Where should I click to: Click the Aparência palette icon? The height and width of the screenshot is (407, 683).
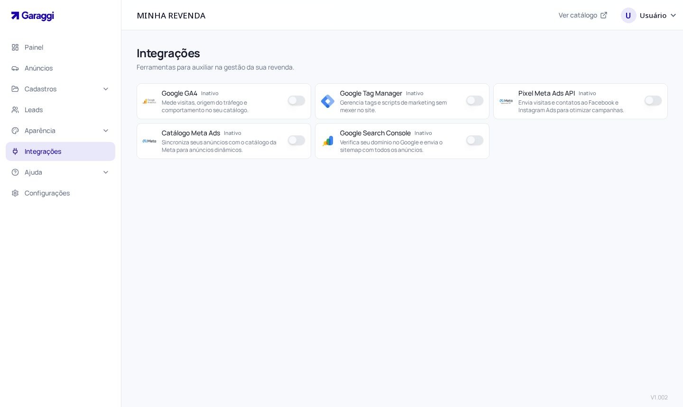15,131
